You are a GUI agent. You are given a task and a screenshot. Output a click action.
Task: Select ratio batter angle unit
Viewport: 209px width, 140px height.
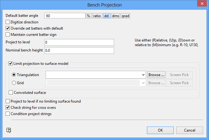click(x=97, y=16)
